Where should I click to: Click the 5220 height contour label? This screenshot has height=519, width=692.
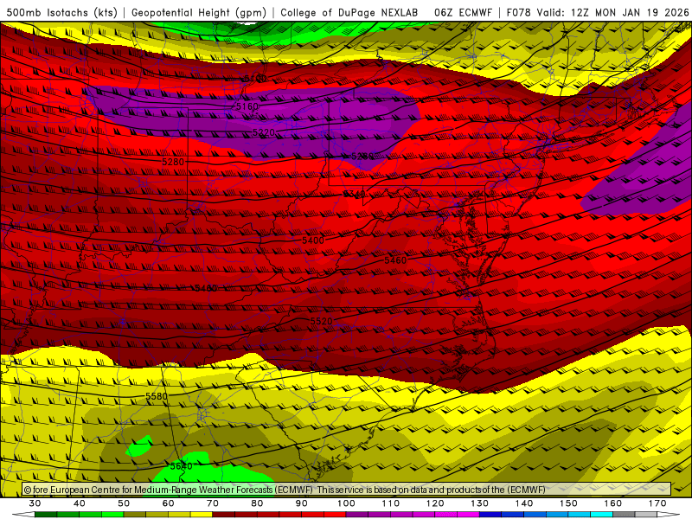[x=264, y=132]
